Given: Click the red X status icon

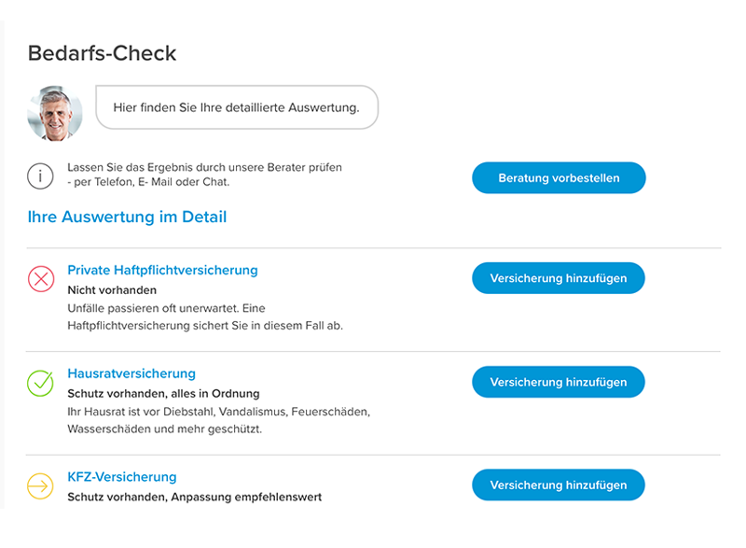Looking at the screenshot, I should coord(41,278).
